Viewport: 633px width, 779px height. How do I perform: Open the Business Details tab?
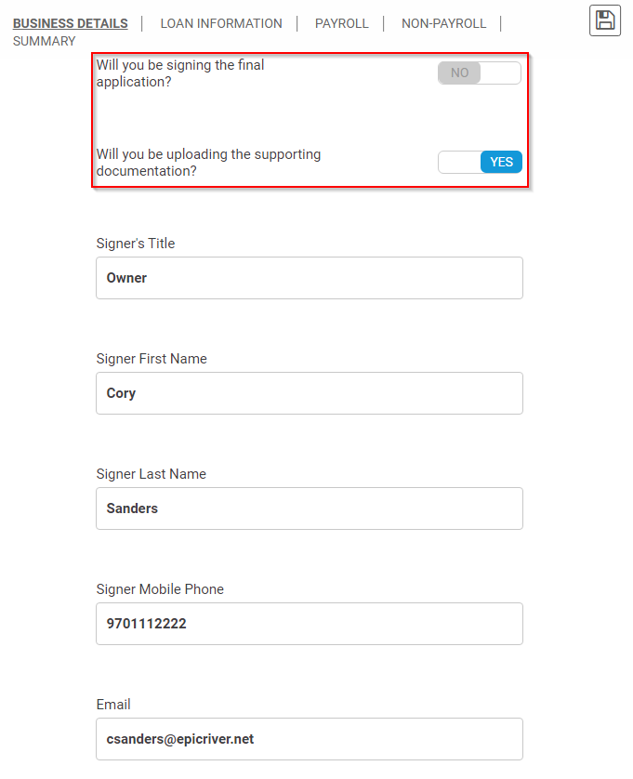pyautogui.click(x=70, y=23)
